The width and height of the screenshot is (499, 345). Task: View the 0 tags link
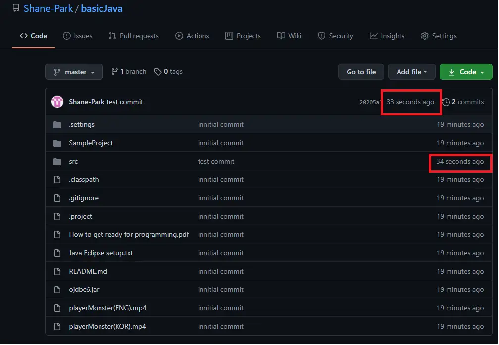coord(168,72)
